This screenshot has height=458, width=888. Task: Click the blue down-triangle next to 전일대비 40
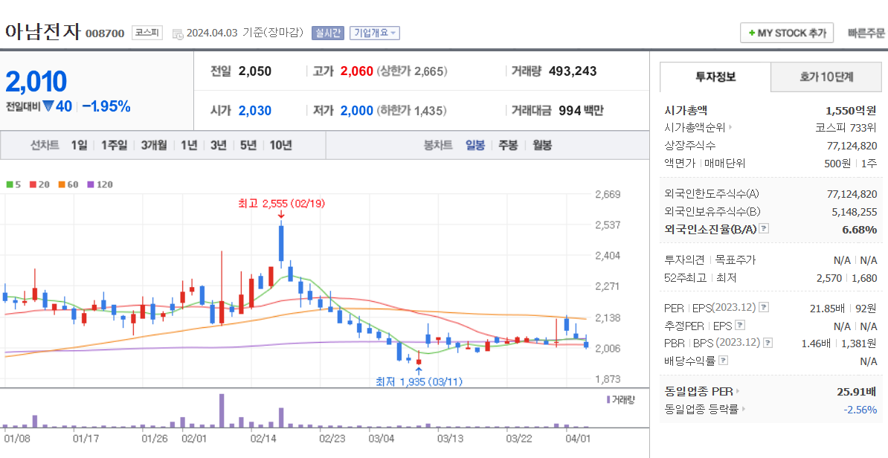[48, 106]
